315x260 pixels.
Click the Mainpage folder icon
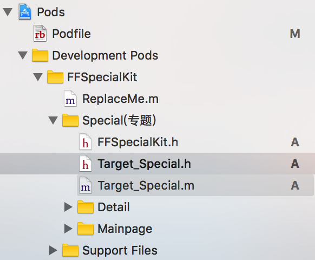point(86,229)
